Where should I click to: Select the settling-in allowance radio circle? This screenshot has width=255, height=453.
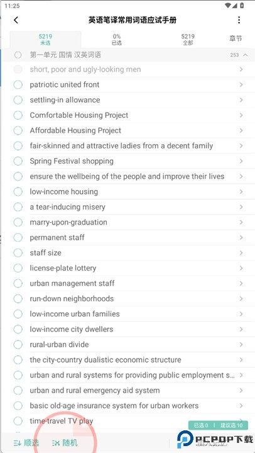coord(18,100)
